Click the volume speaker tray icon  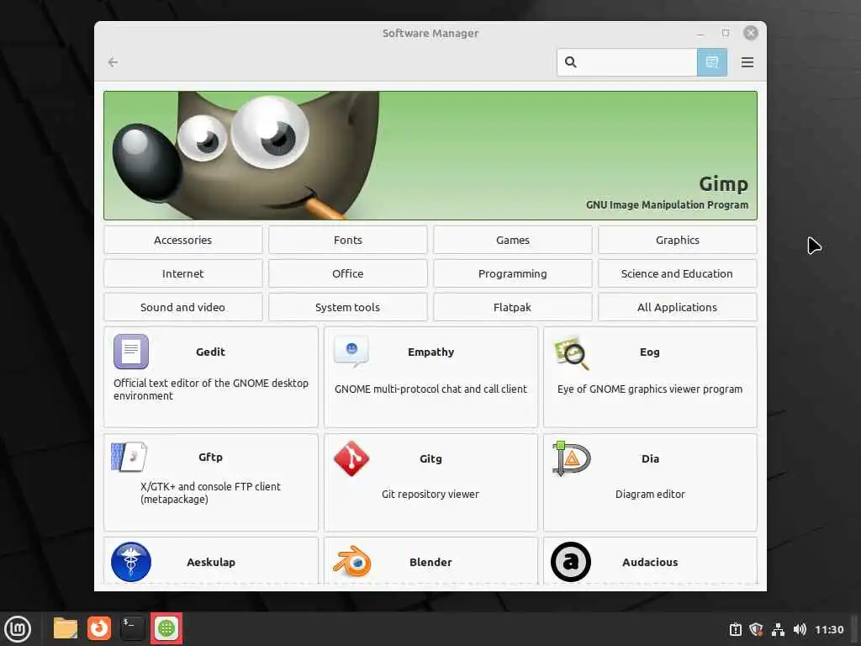coord(800,629)
